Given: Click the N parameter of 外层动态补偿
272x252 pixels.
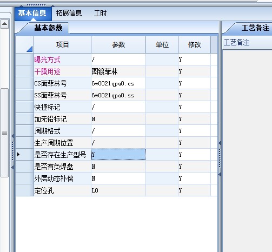Looking at the screenshot, I should (x=118, y=178).
